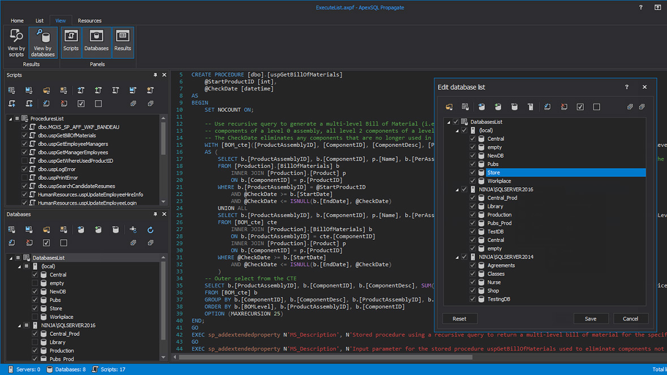This screenshot has height=375, width=667.
Task: Click the Reset button
Action: 459,319
